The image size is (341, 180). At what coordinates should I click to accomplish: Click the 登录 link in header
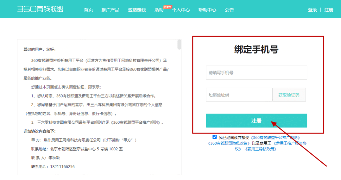tap(312, 10)
